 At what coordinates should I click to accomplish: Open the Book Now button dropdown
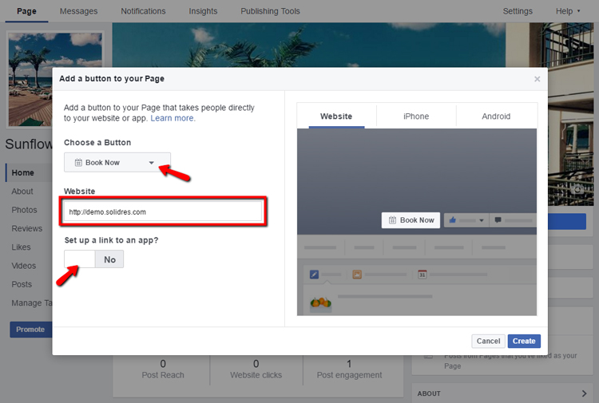[x=117, y=163]
